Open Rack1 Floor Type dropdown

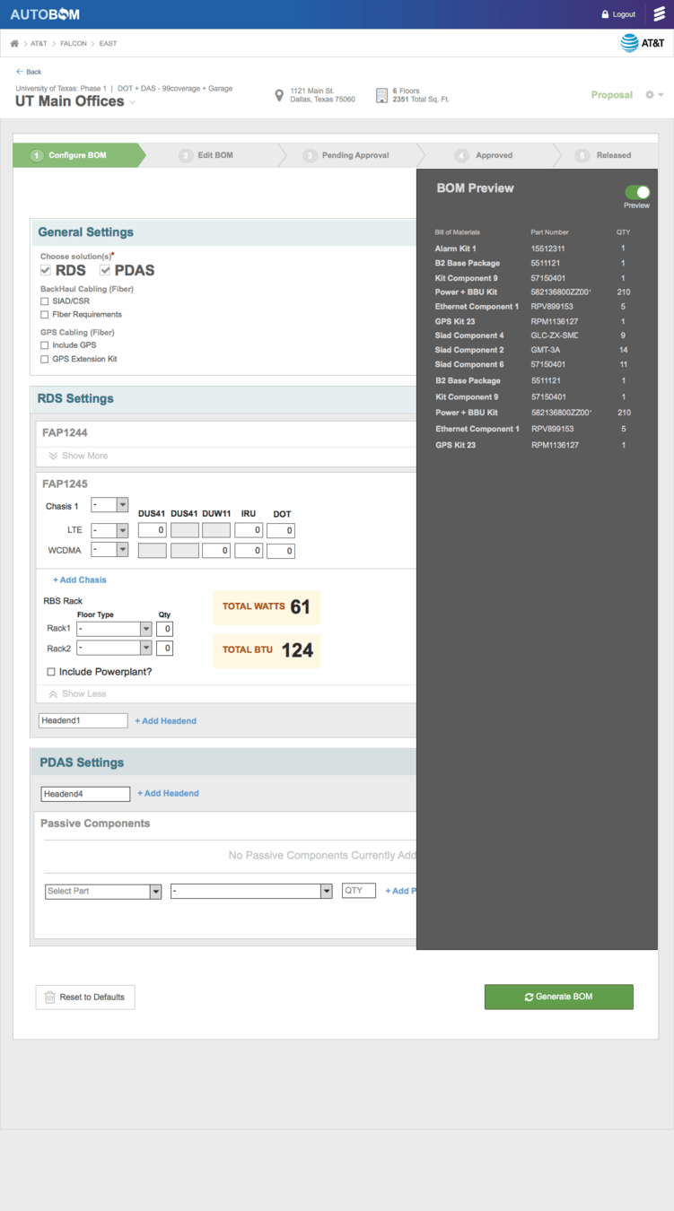coord(114,629)
